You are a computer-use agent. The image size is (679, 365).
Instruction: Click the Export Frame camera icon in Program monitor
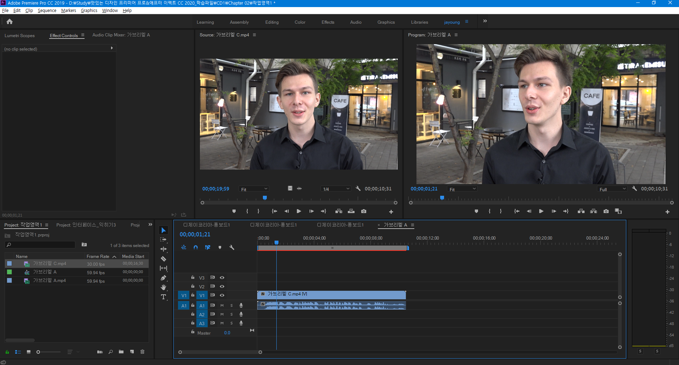click(x=606, y=211)
